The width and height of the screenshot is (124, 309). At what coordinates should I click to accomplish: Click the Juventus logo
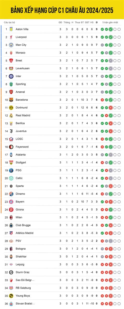coord(11,131)
